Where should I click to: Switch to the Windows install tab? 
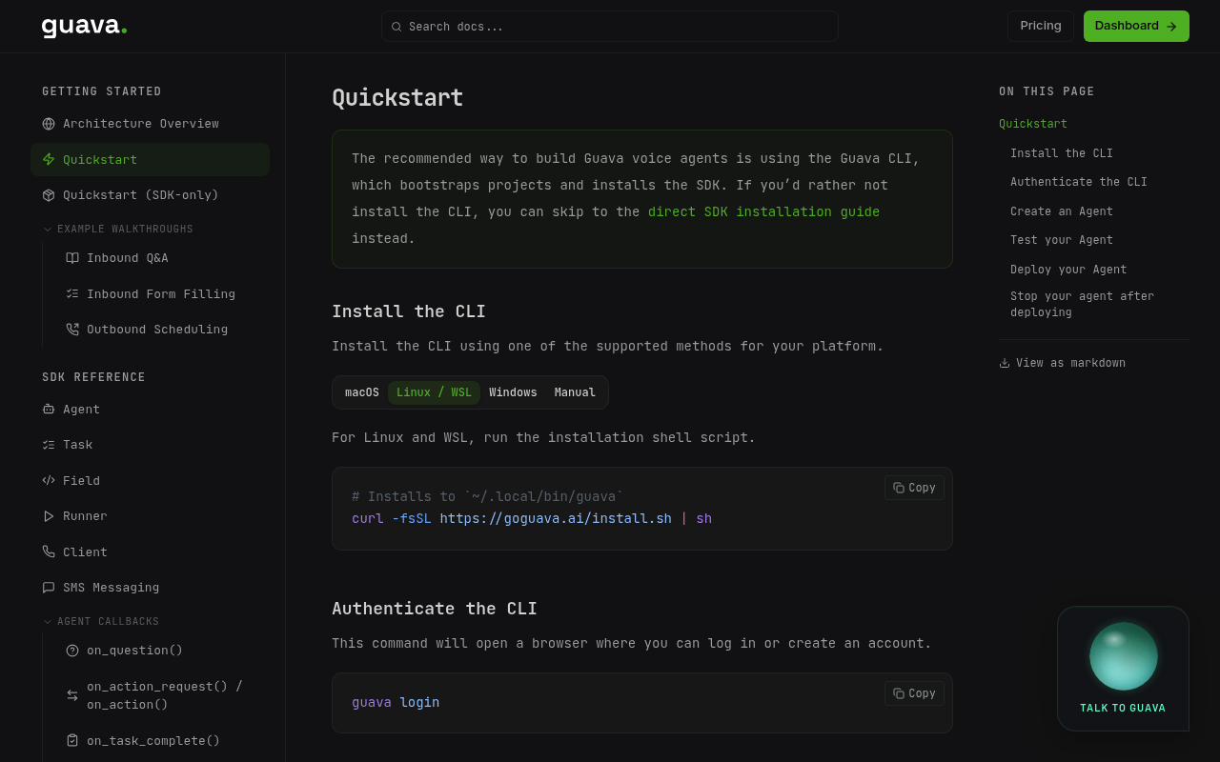coord(513,392)
